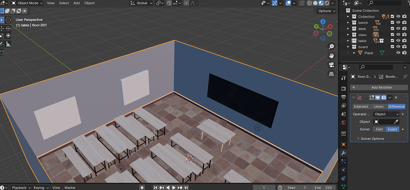Viewport: 410px width, 190px height.
Task: Toggle modifier Show in Render camera button
Action: (x=384, y=97)
